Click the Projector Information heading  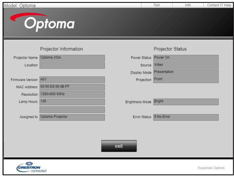pyautogui.click(x=61, y=49)
